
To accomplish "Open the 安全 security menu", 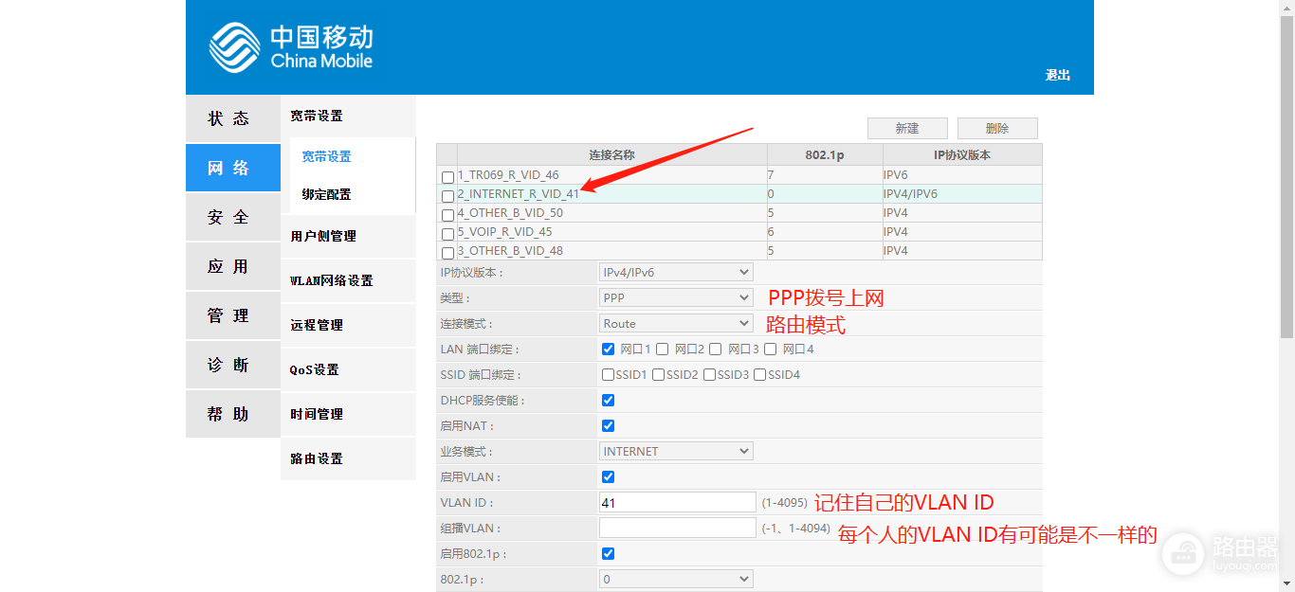I will [x=228, y=217].
